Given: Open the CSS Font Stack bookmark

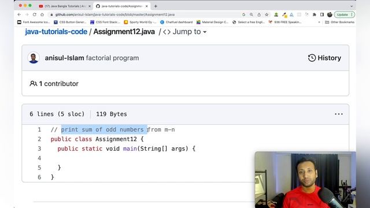Looking at the screenshot, I should [x=105, y=22].
